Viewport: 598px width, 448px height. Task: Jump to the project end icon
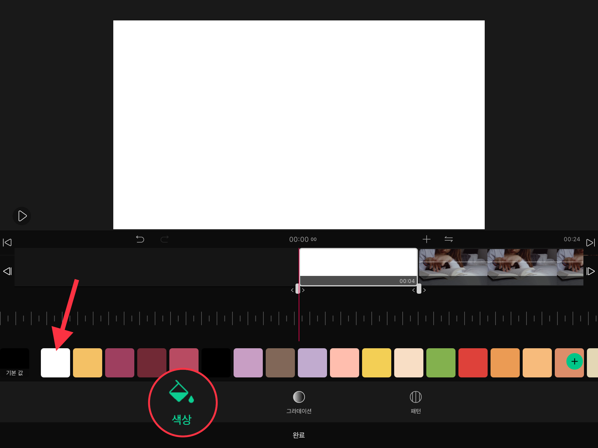tap(590, 242)
